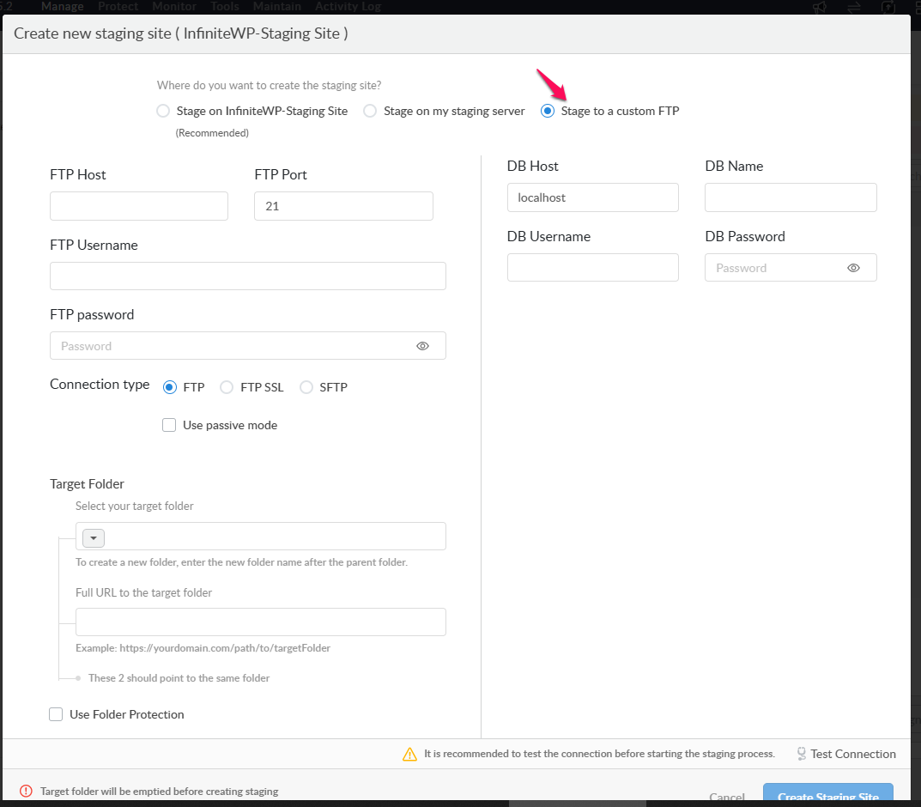Click the '(Recommended)' note text
This screenshot has width=921, height=807.
[x=212, y=133]
